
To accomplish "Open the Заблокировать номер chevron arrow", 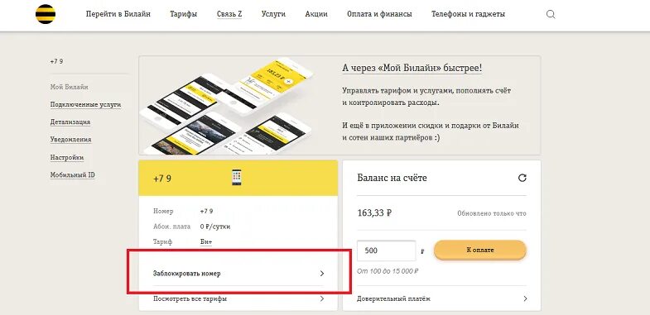I will [322, 274].
